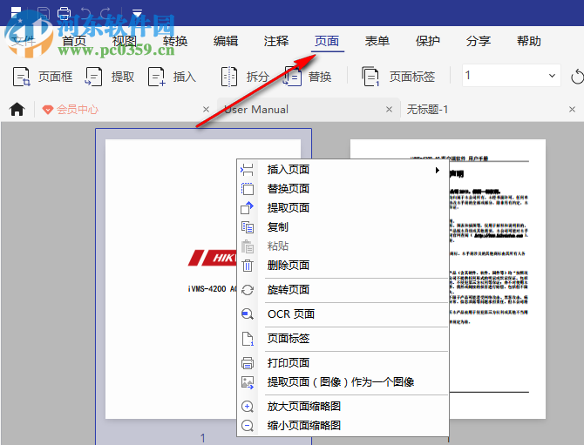Click the rotate page menu icon
The image size is (584, 445).
pyautogui.click(x=248, y=289)
